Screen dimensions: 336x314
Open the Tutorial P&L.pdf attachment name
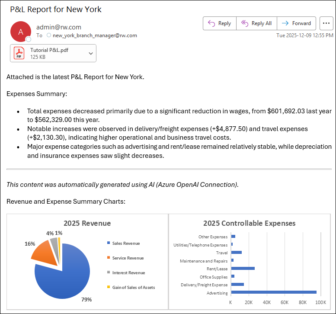coord(49,50)
